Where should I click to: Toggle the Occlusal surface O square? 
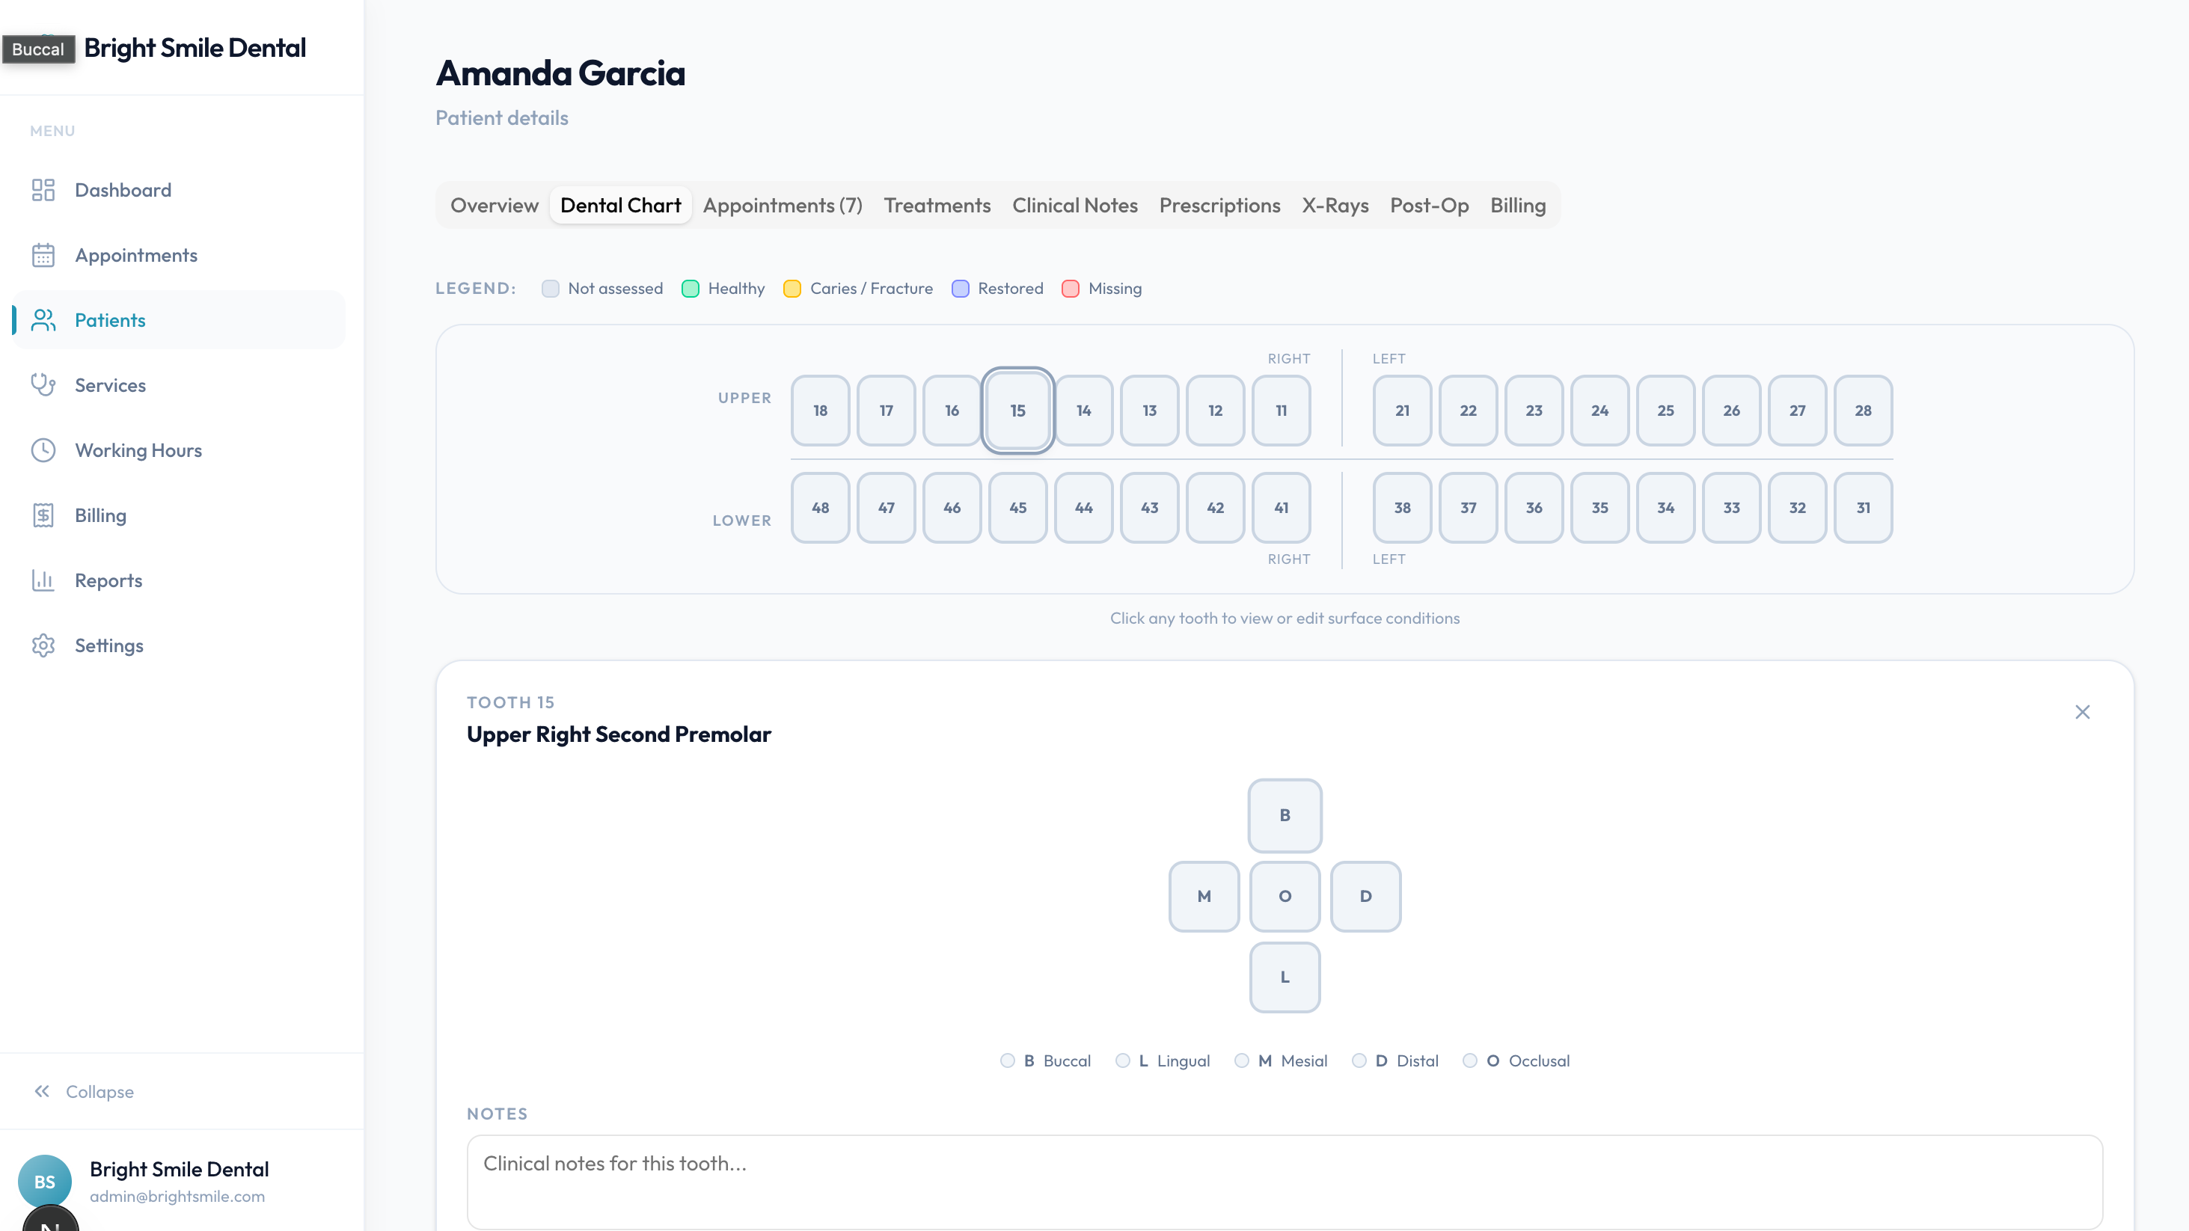1285,896
